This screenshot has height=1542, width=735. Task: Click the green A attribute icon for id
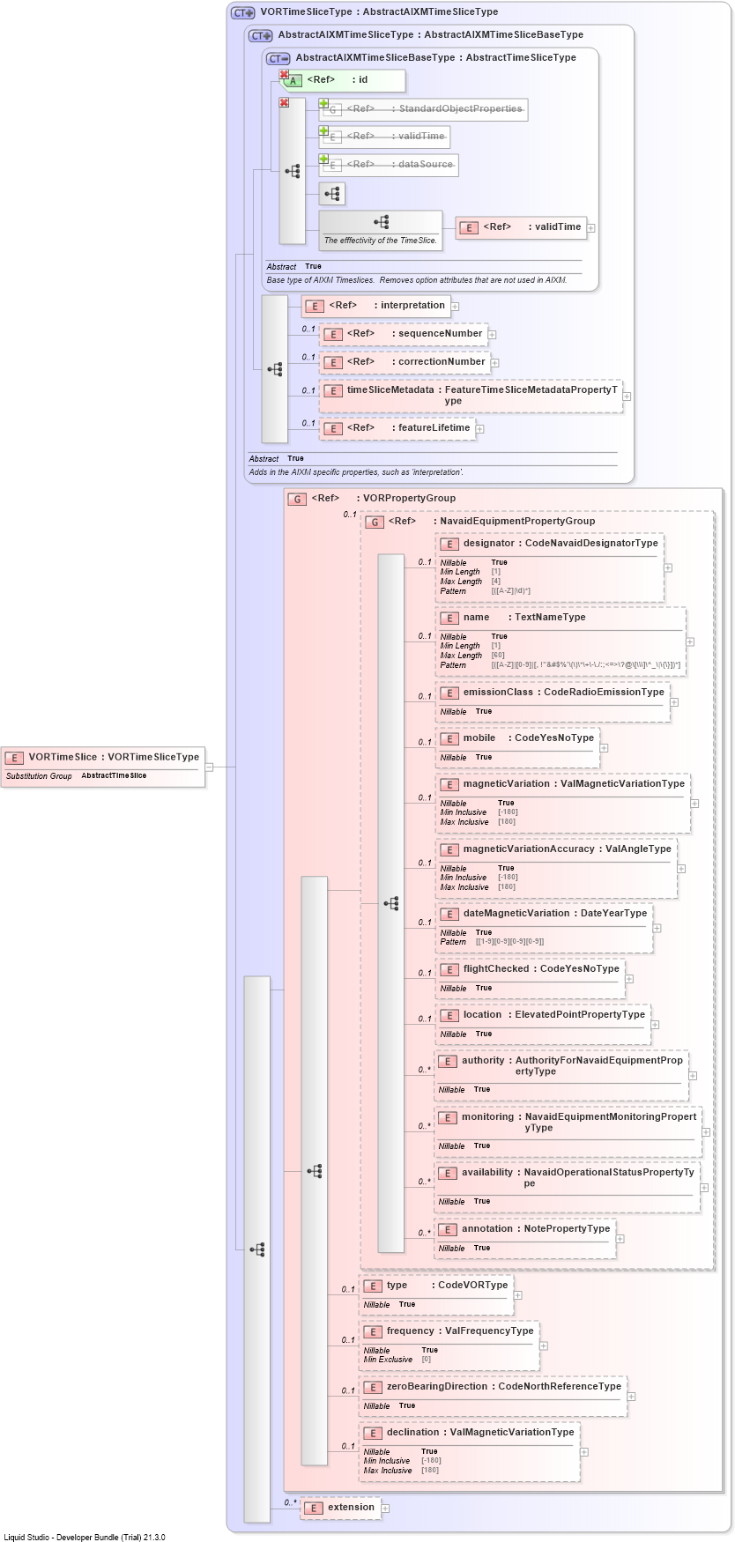(x=293, y=80)
